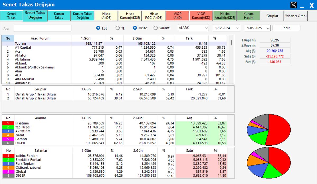317x184 pixels.
Task: Select the Garanti buyer row
Action: [x=114, y=139]
